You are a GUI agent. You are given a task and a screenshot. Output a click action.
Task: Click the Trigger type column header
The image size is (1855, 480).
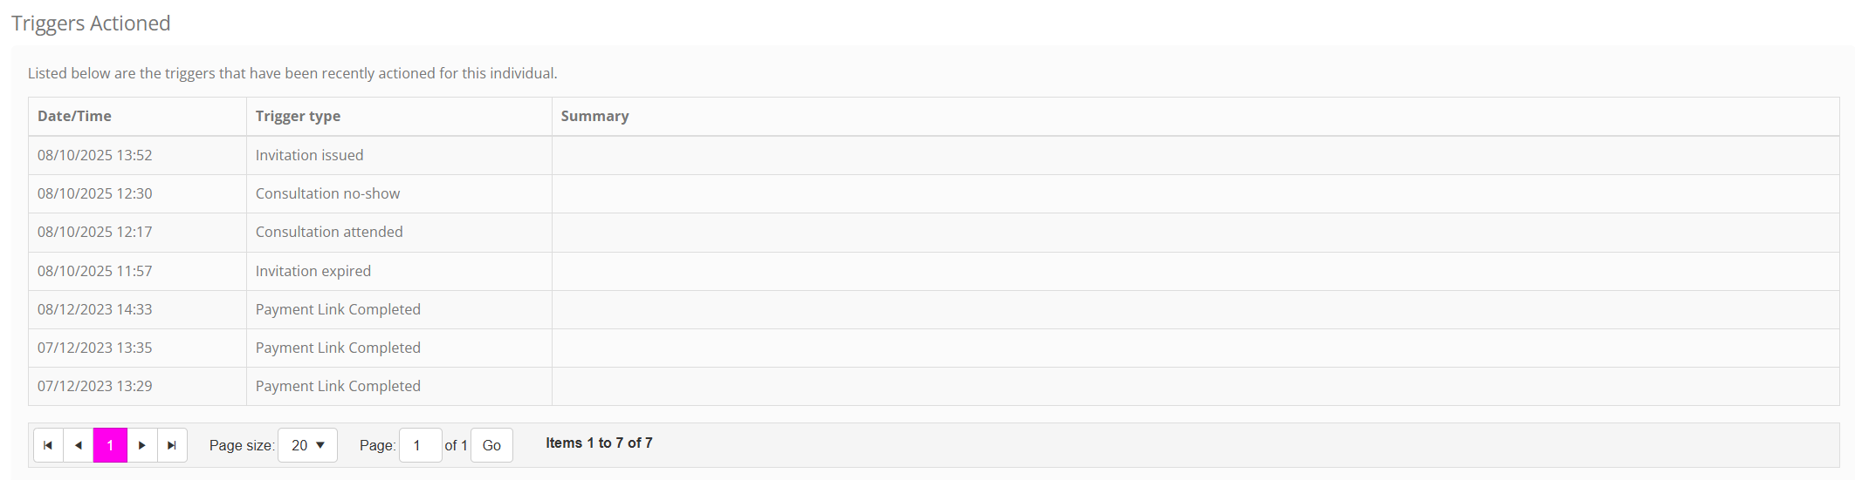298,116
